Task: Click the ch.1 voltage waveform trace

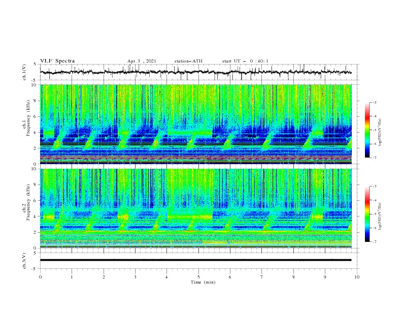Action: tap(195, 72)
